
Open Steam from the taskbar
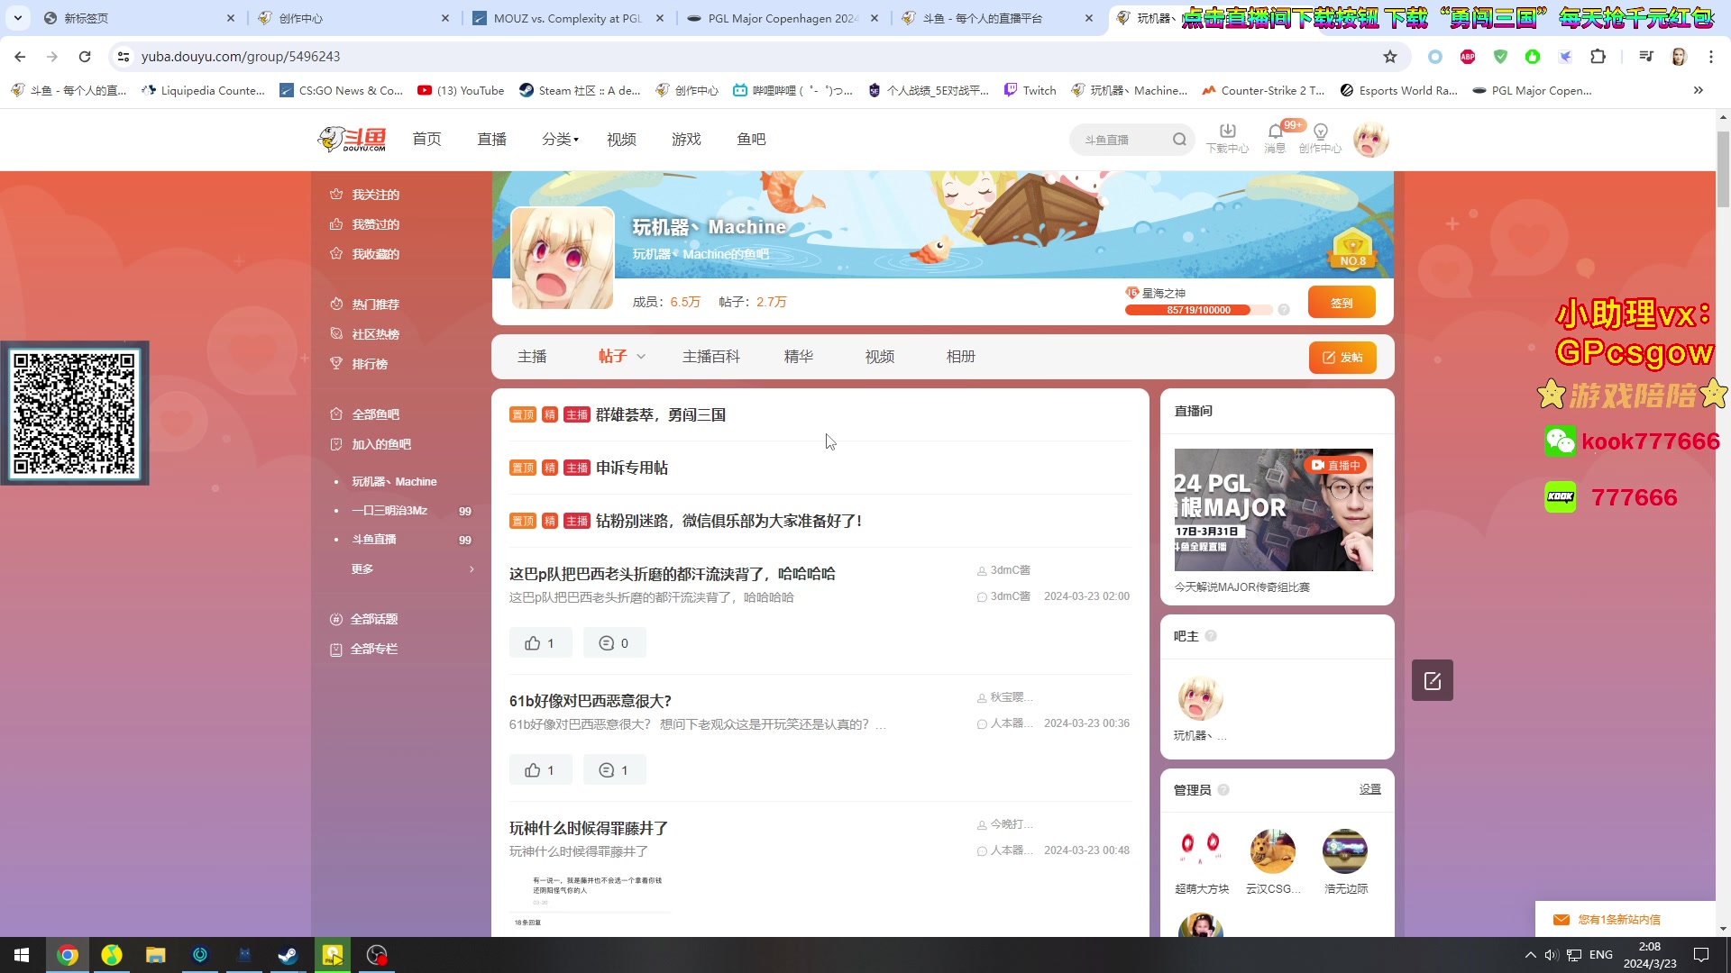pyautogui.click(x=288, y=955)
